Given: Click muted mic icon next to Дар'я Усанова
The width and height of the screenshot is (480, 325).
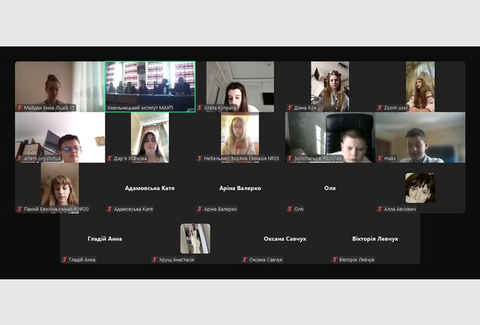Looking at the screenshot, I should tap(109, 159).
